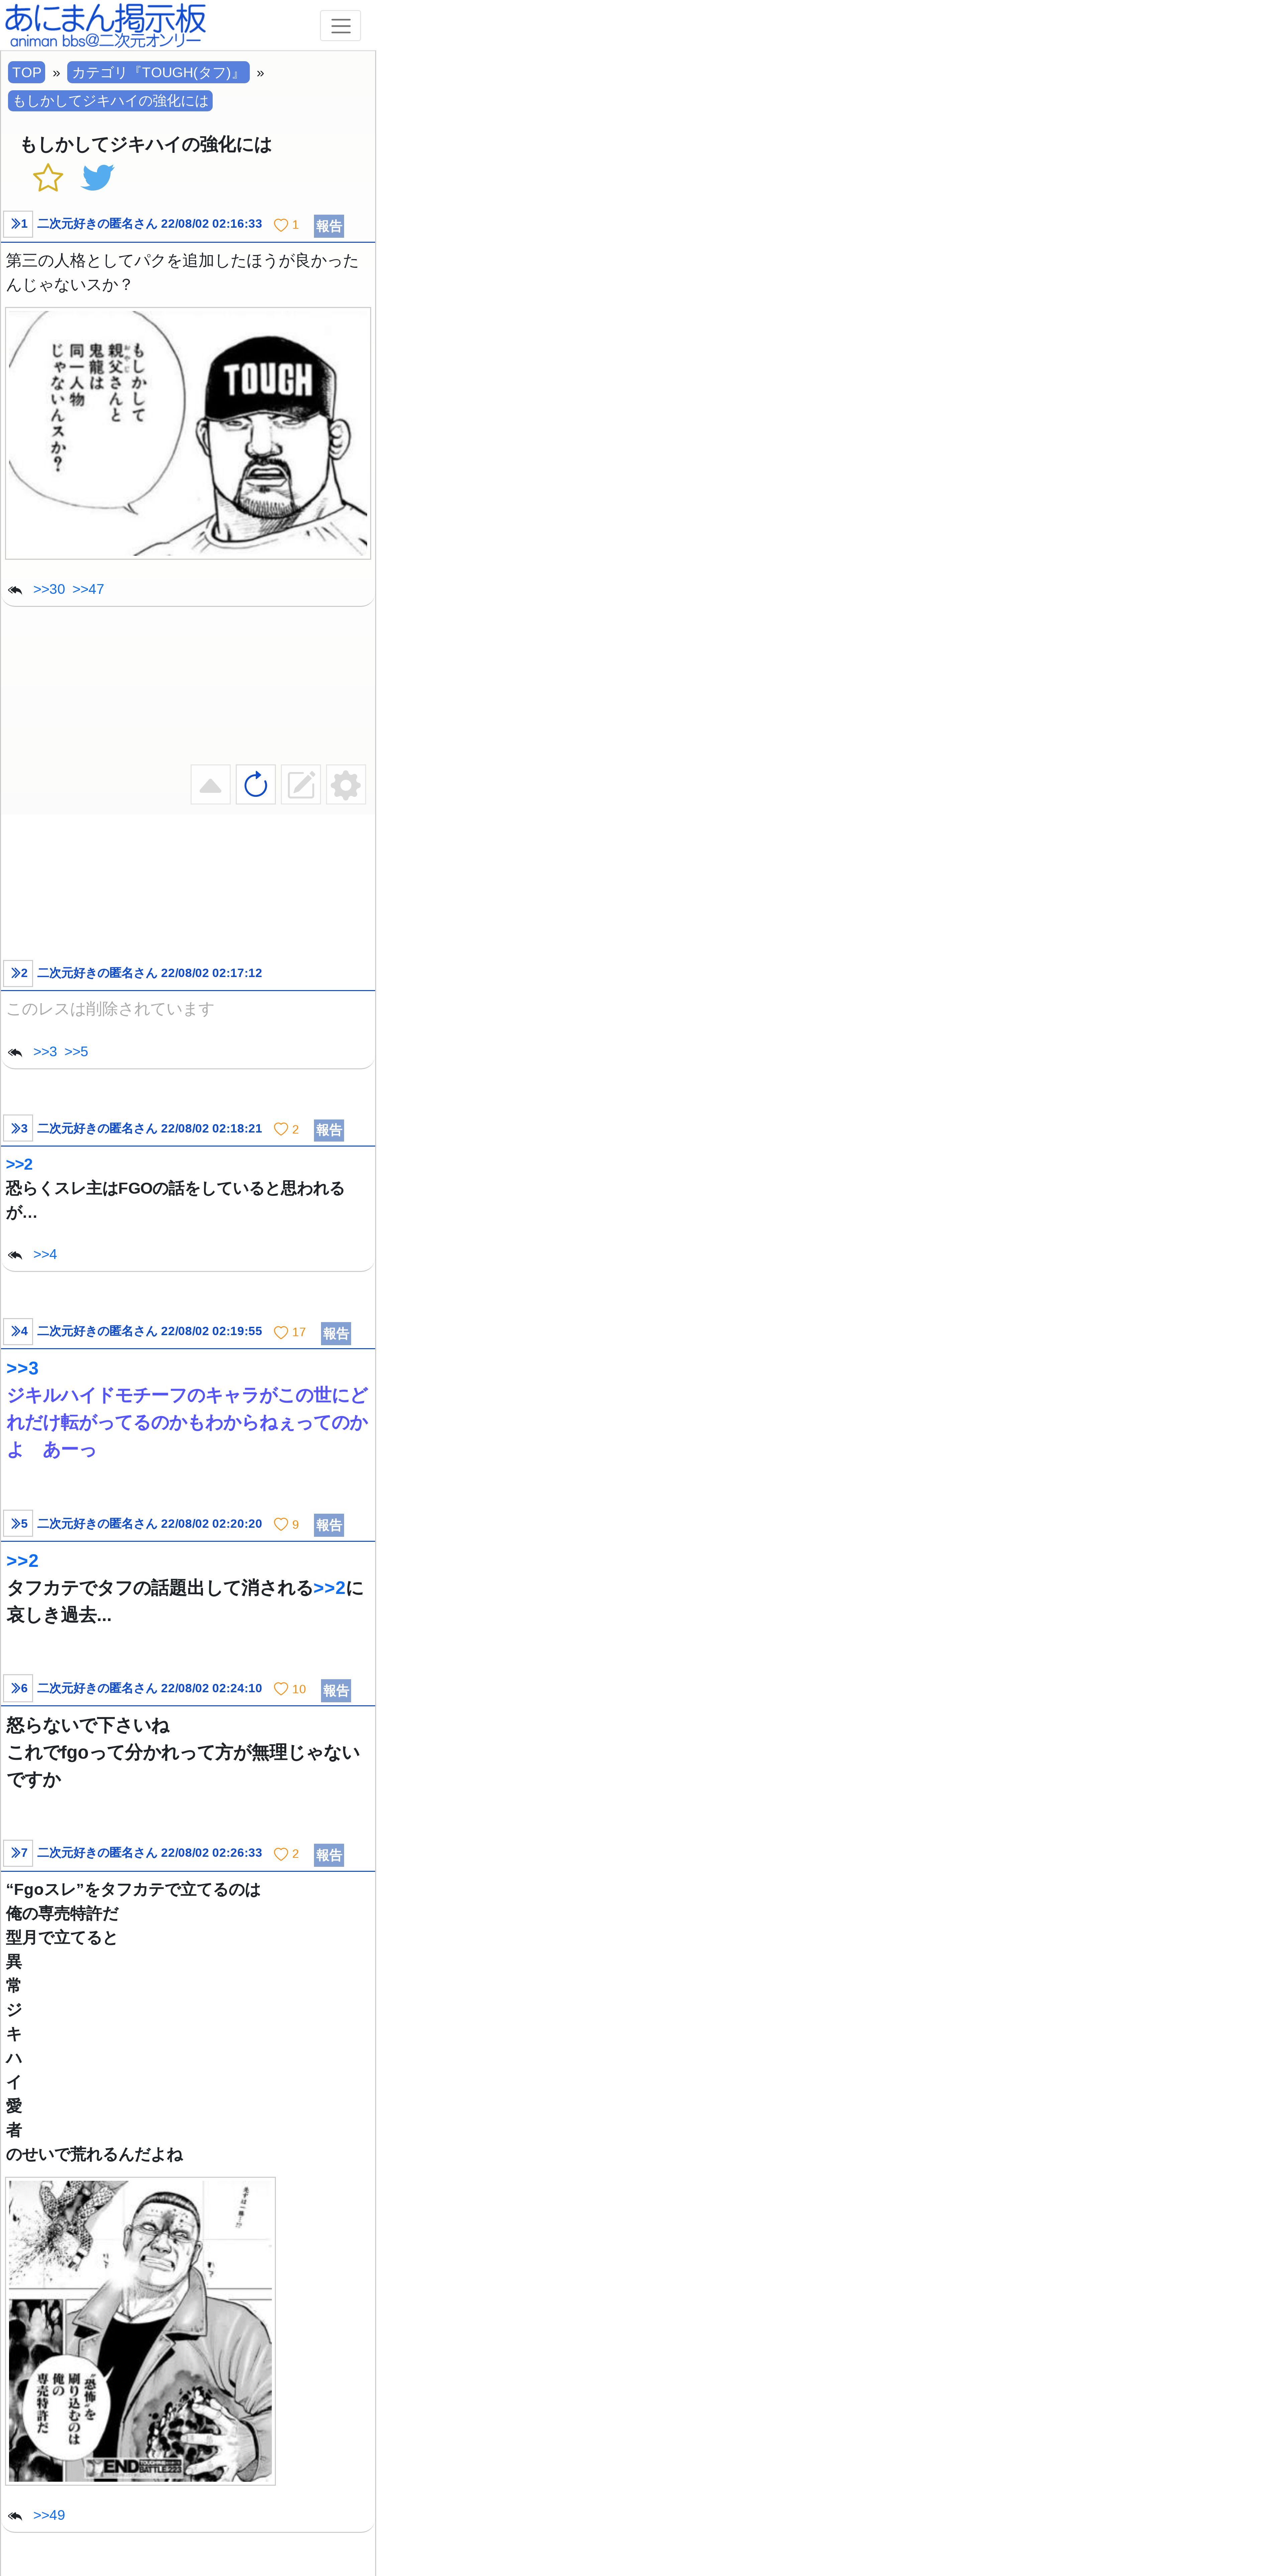Jump to reply >>30 under post 1
Screen dimensions: 1288x2576
[49, 589]
